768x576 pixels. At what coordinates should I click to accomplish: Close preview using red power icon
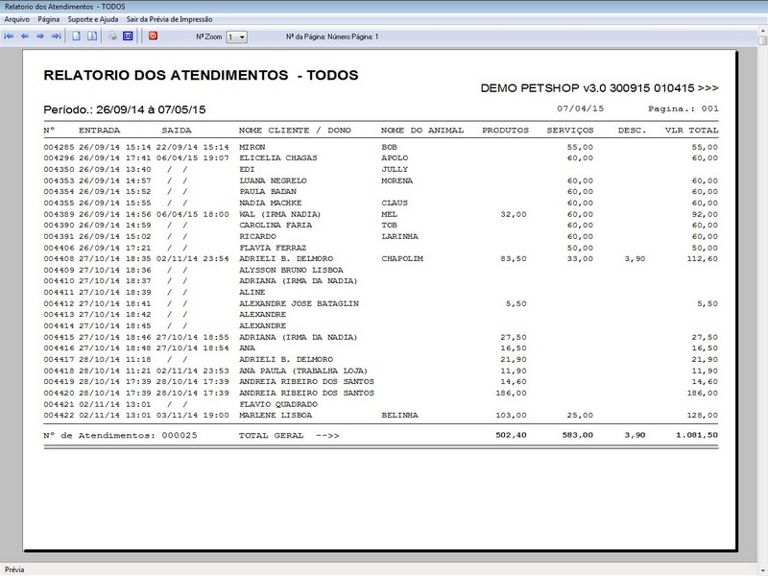pos(152,36)
